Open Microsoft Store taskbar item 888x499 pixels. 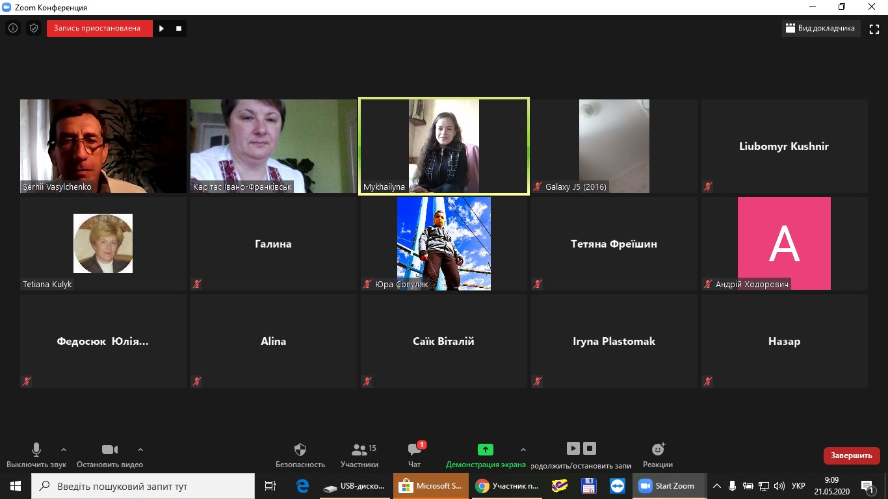(x=430, y=486)
